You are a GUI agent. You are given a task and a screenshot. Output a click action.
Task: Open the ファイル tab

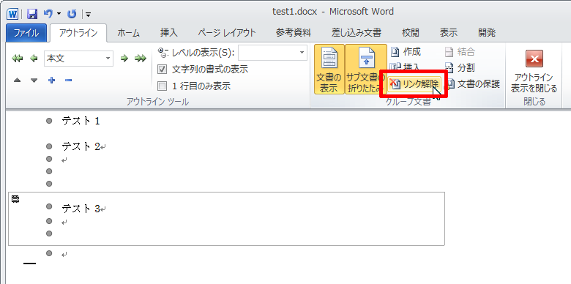[26, 33]
